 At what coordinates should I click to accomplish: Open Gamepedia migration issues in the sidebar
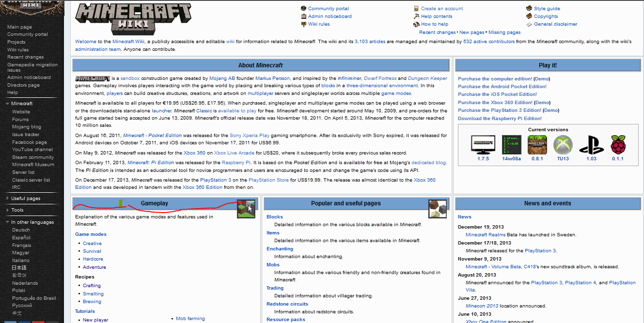click(x=32, y=67)
